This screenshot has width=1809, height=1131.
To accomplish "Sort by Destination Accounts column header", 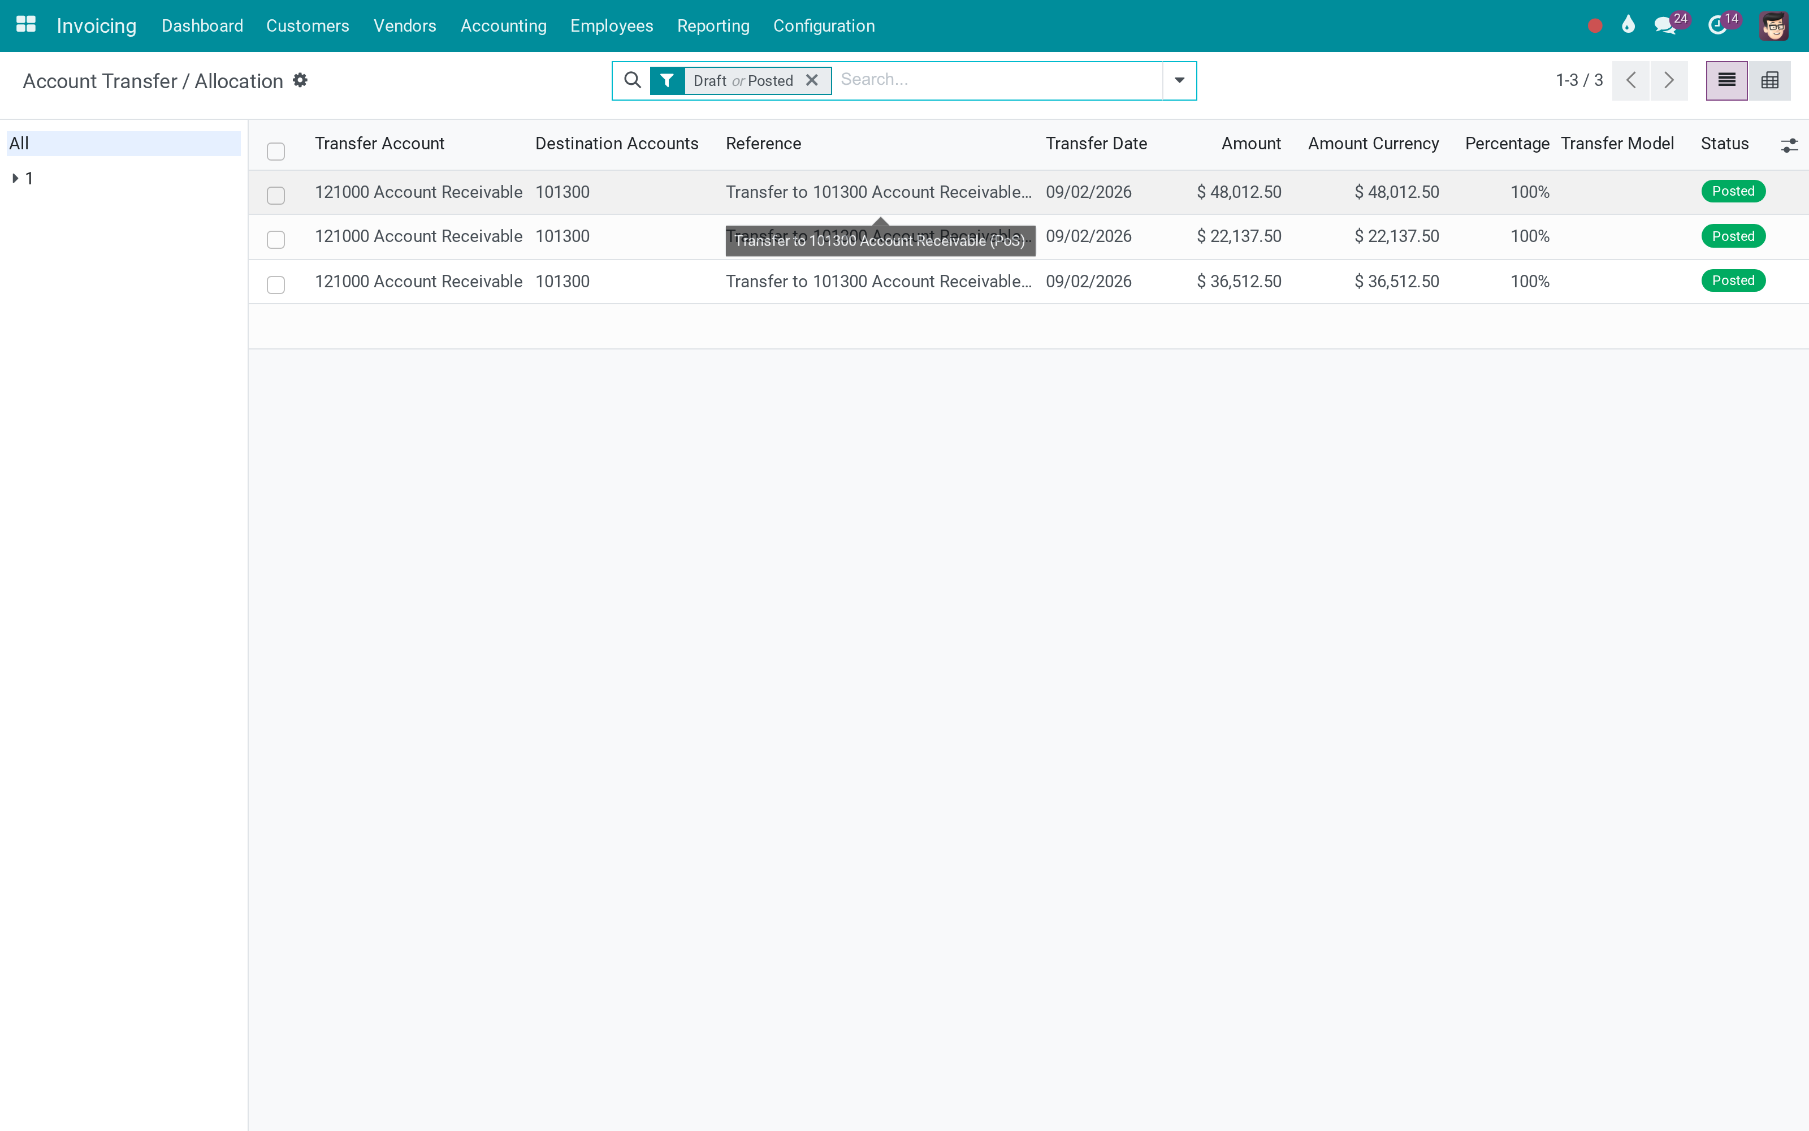I will (x=617, y=144).
